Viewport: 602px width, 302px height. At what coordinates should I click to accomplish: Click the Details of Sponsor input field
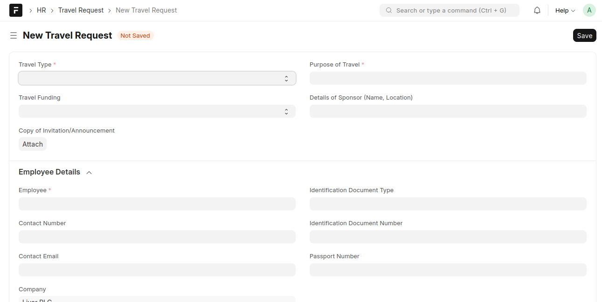coord(448,111)
